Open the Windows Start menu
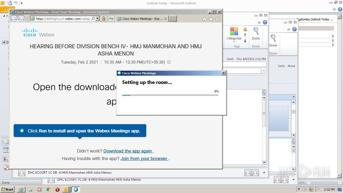Screen dimensions: 343x193 point(7,189)
